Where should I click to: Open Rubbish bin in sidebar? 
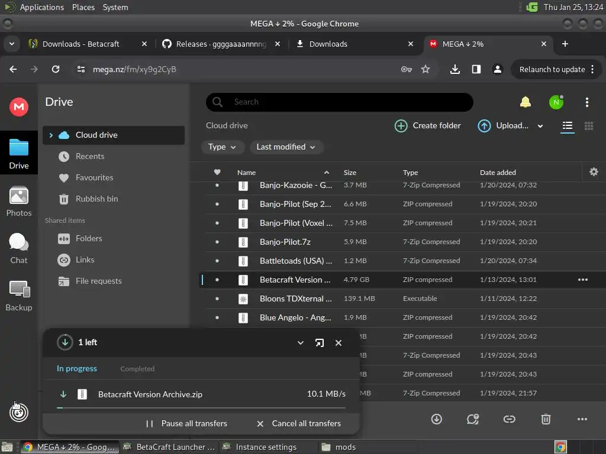coord(113,199)
